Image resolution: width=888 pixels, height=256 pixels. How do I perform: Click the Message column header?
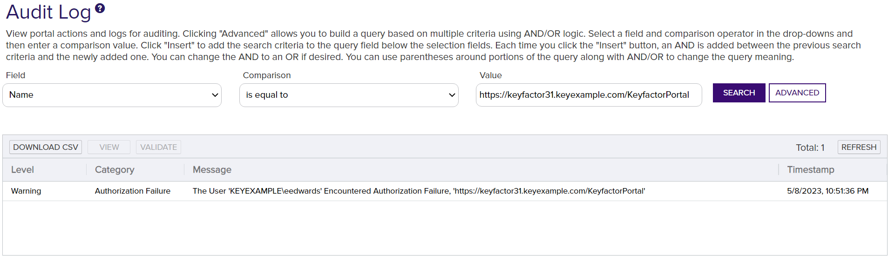click(212, 170)
